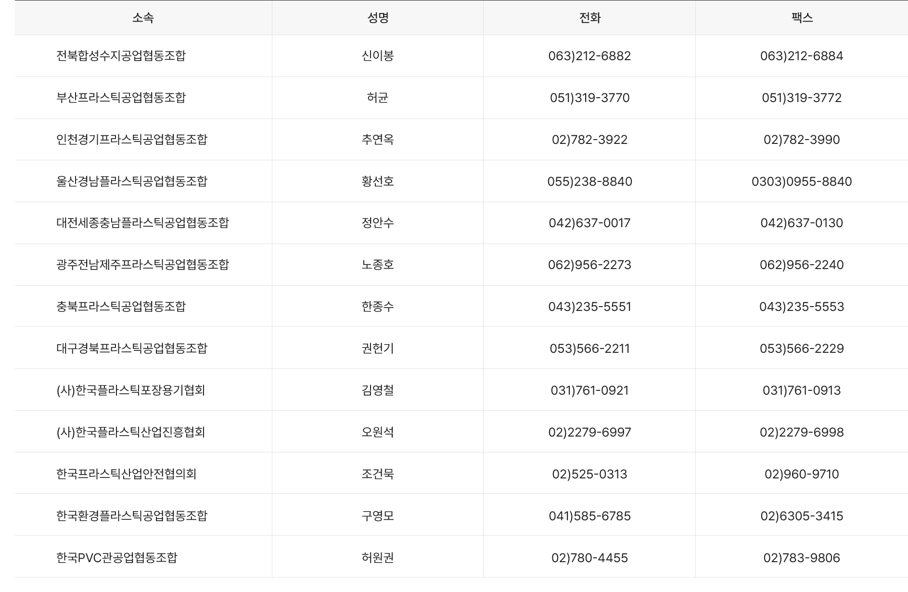908x592 pixels.
Task: Click fax number 0303)0955-8840
Action: [x=802, y=181]
